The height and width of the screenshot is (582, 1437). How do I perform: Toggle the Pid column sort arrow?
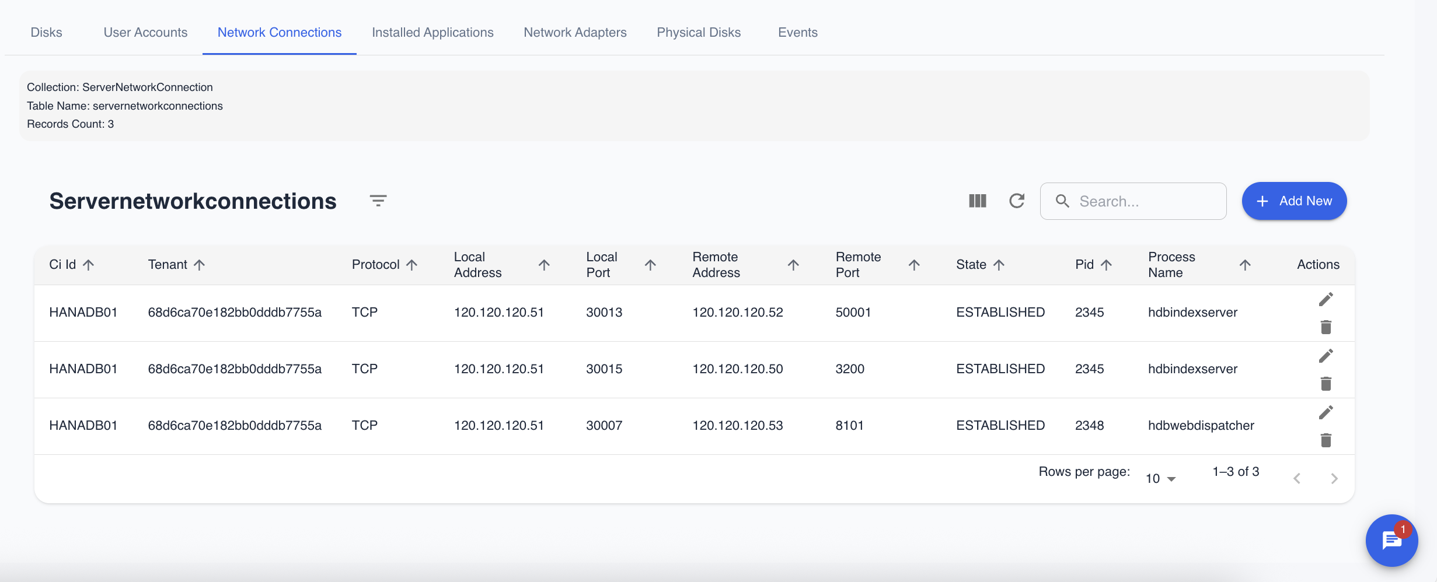[x=1105, y=264]
